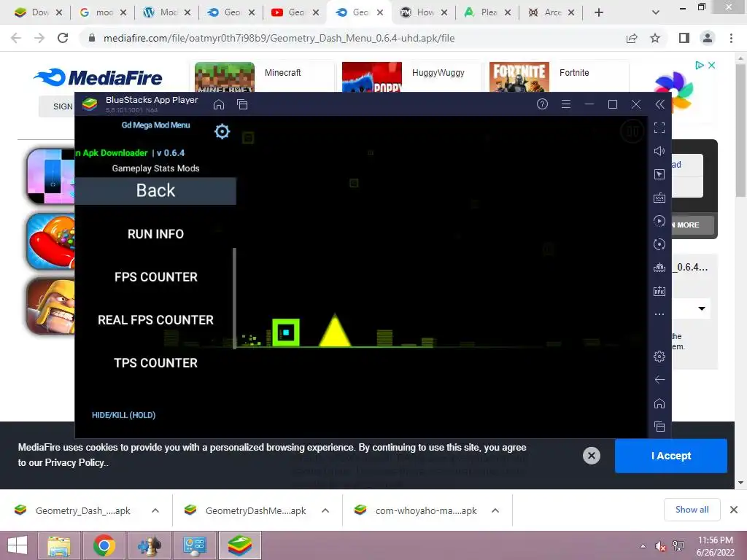Reload the Chrome page

click(63, 38)
